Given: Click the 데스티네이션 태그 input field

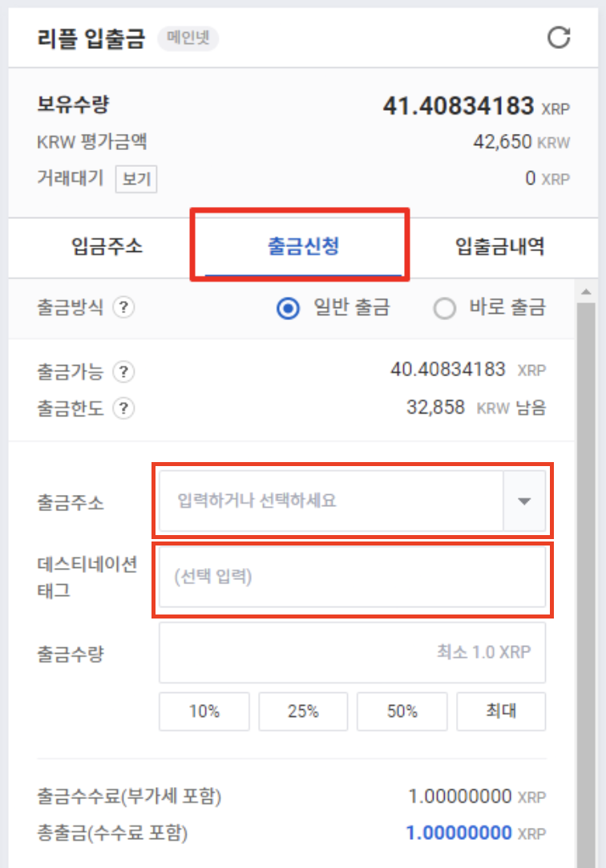Looking at the screenshot, I should pos(353,578).
